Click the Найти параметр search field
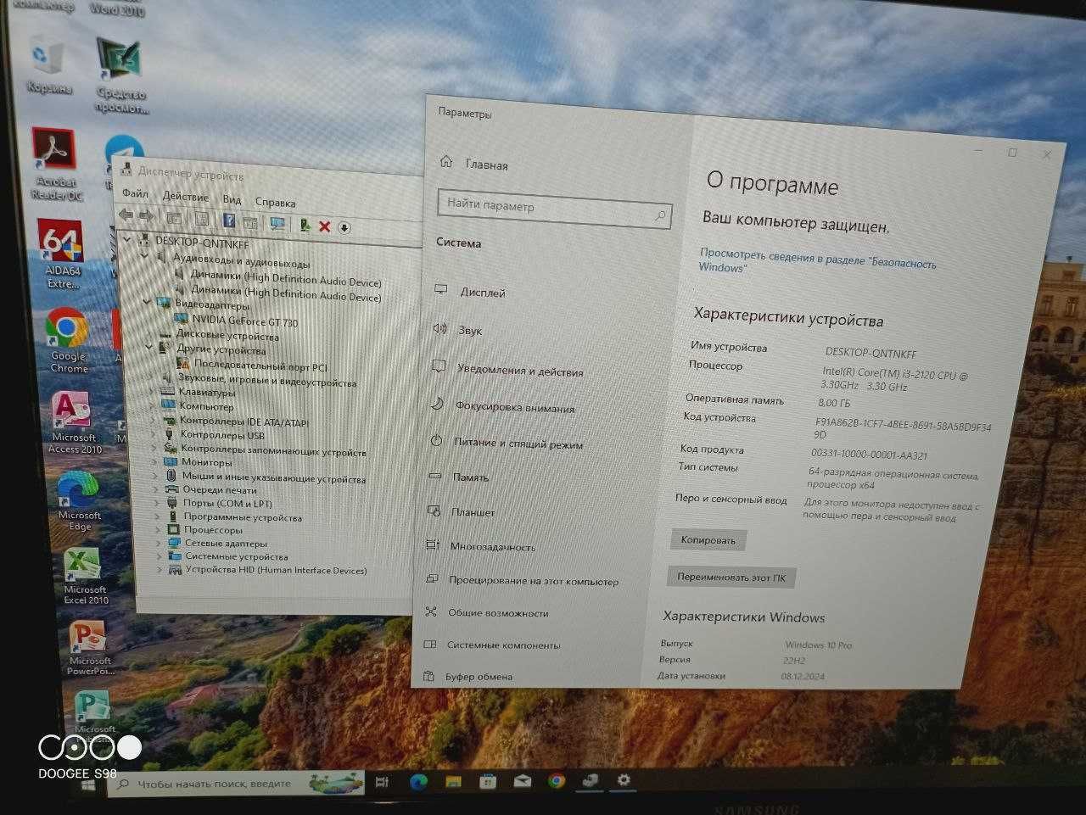Viewport: 1086px width, 815px height. [555, 209]
